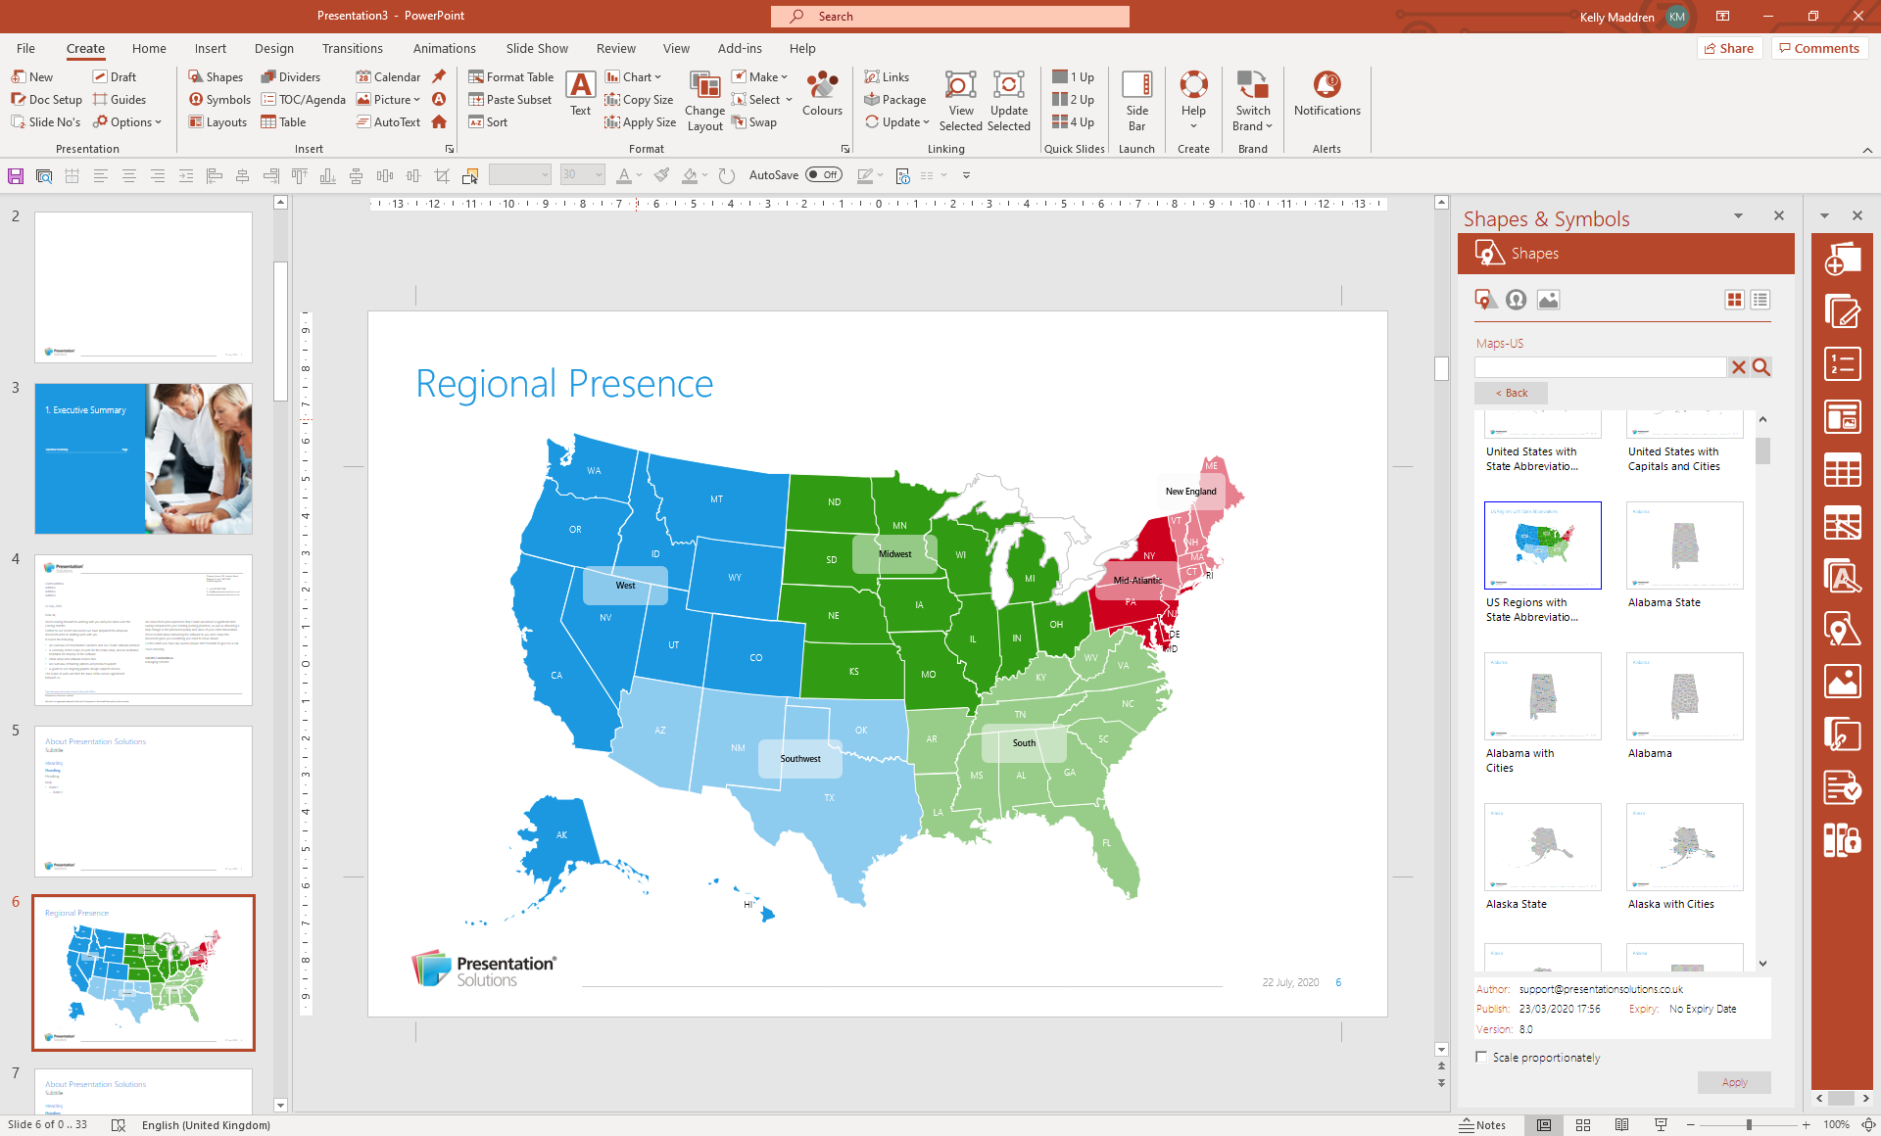Switch to the Design ribbon tab
1881x1136 pixels.
pos(273,48)
